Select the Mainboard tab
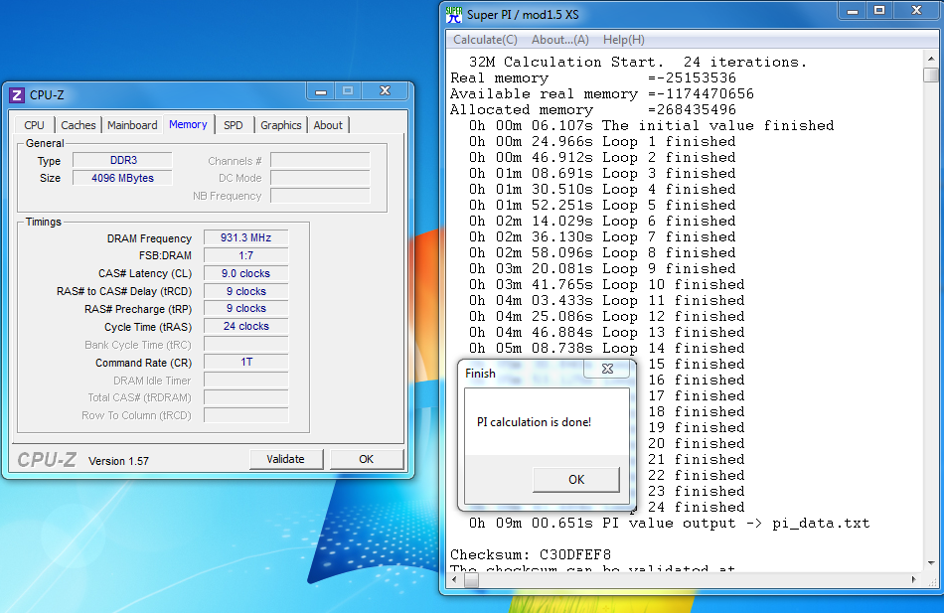The image size is (944, 613). tap(132, 125)
